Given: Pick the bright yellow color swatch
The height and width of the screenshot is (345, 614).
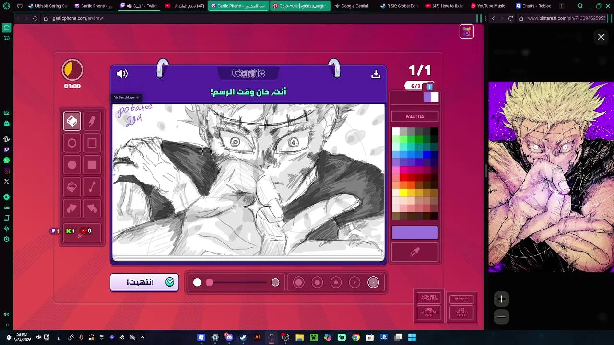Looking at the screenshot, I should [x=403, y=193].
